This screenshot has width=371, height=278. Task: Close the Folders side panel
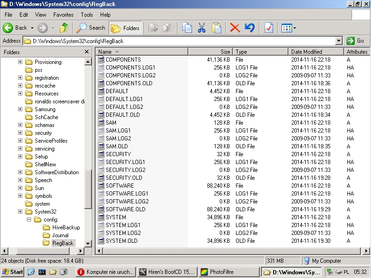[87, 52]
